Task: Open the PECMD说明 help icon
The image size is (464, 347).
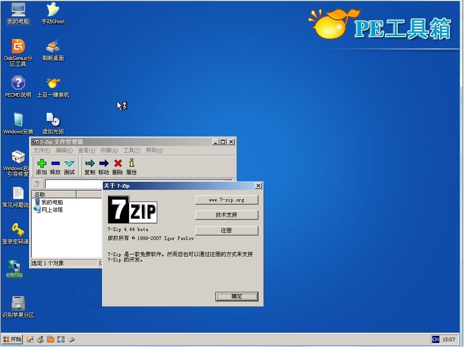Action: (x=18, y=87)
